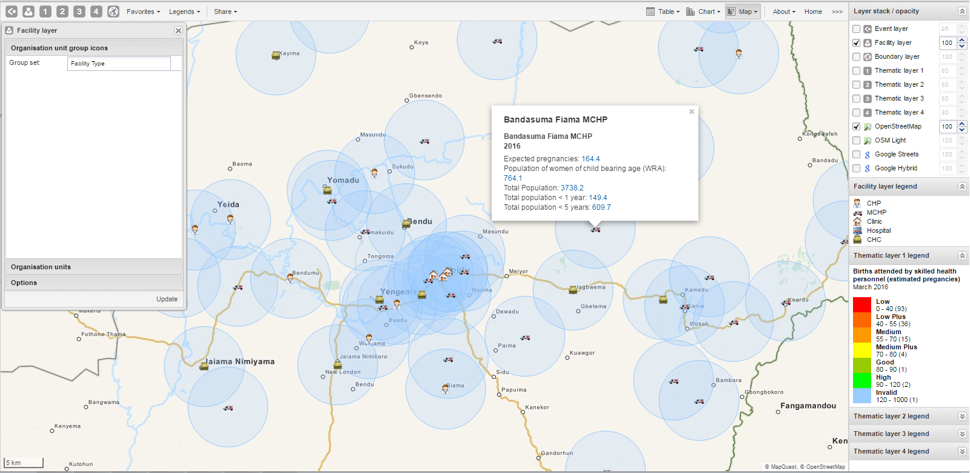970x473 pixels.
Task: Click the Update button
Action: 167,299
